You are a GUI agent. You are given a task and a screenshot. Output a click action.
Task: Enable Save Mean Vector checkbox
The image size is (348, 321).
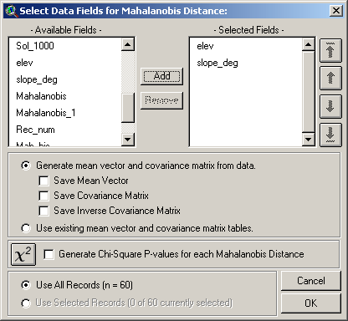pyautogui.click(x=43, y=181)
